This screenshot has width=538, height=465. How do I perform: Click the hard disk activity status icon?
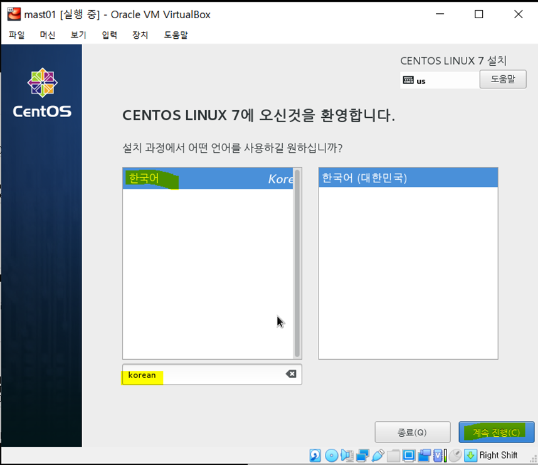coord(315,456)
